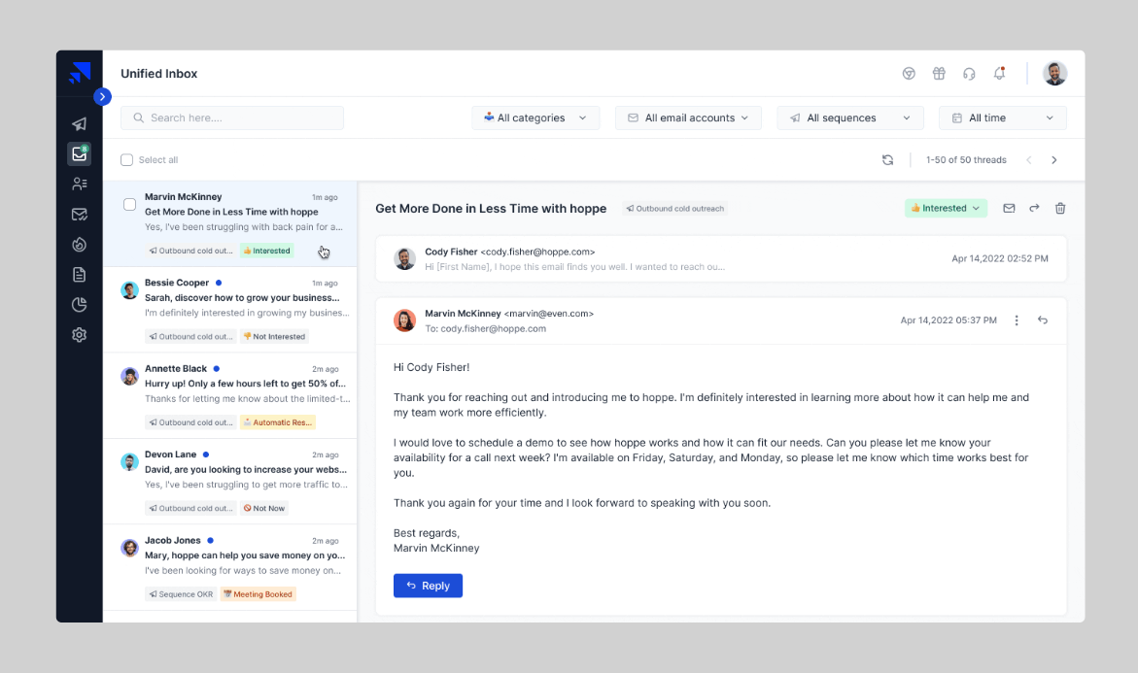Image resolution: width=1138 pixels, height=673 pixels.
Task: Change the Interested status dropdown
Action: (946, 208)
